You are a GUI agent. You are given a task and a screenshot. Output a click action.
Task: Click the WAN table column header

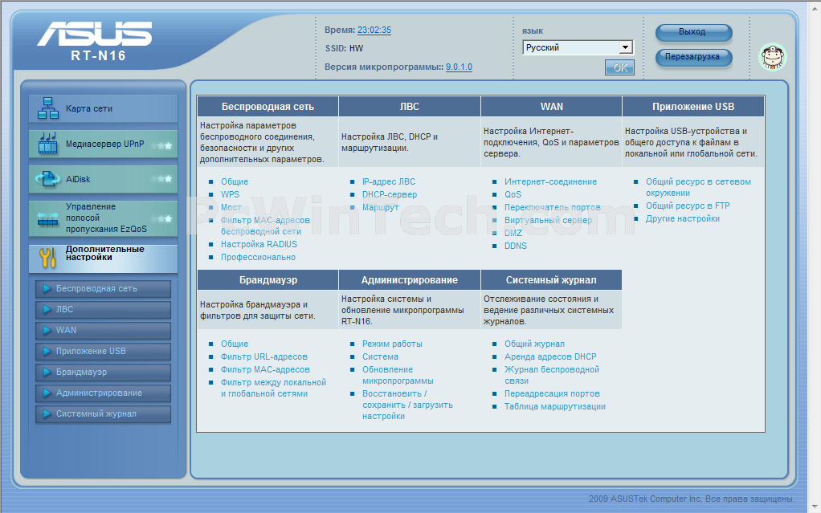click(x=551, y=106)
